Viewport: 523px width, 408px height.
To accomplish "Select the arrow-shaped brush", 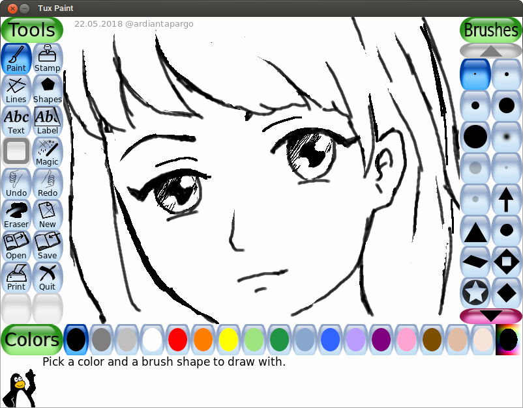I will (x=507, y=199).
